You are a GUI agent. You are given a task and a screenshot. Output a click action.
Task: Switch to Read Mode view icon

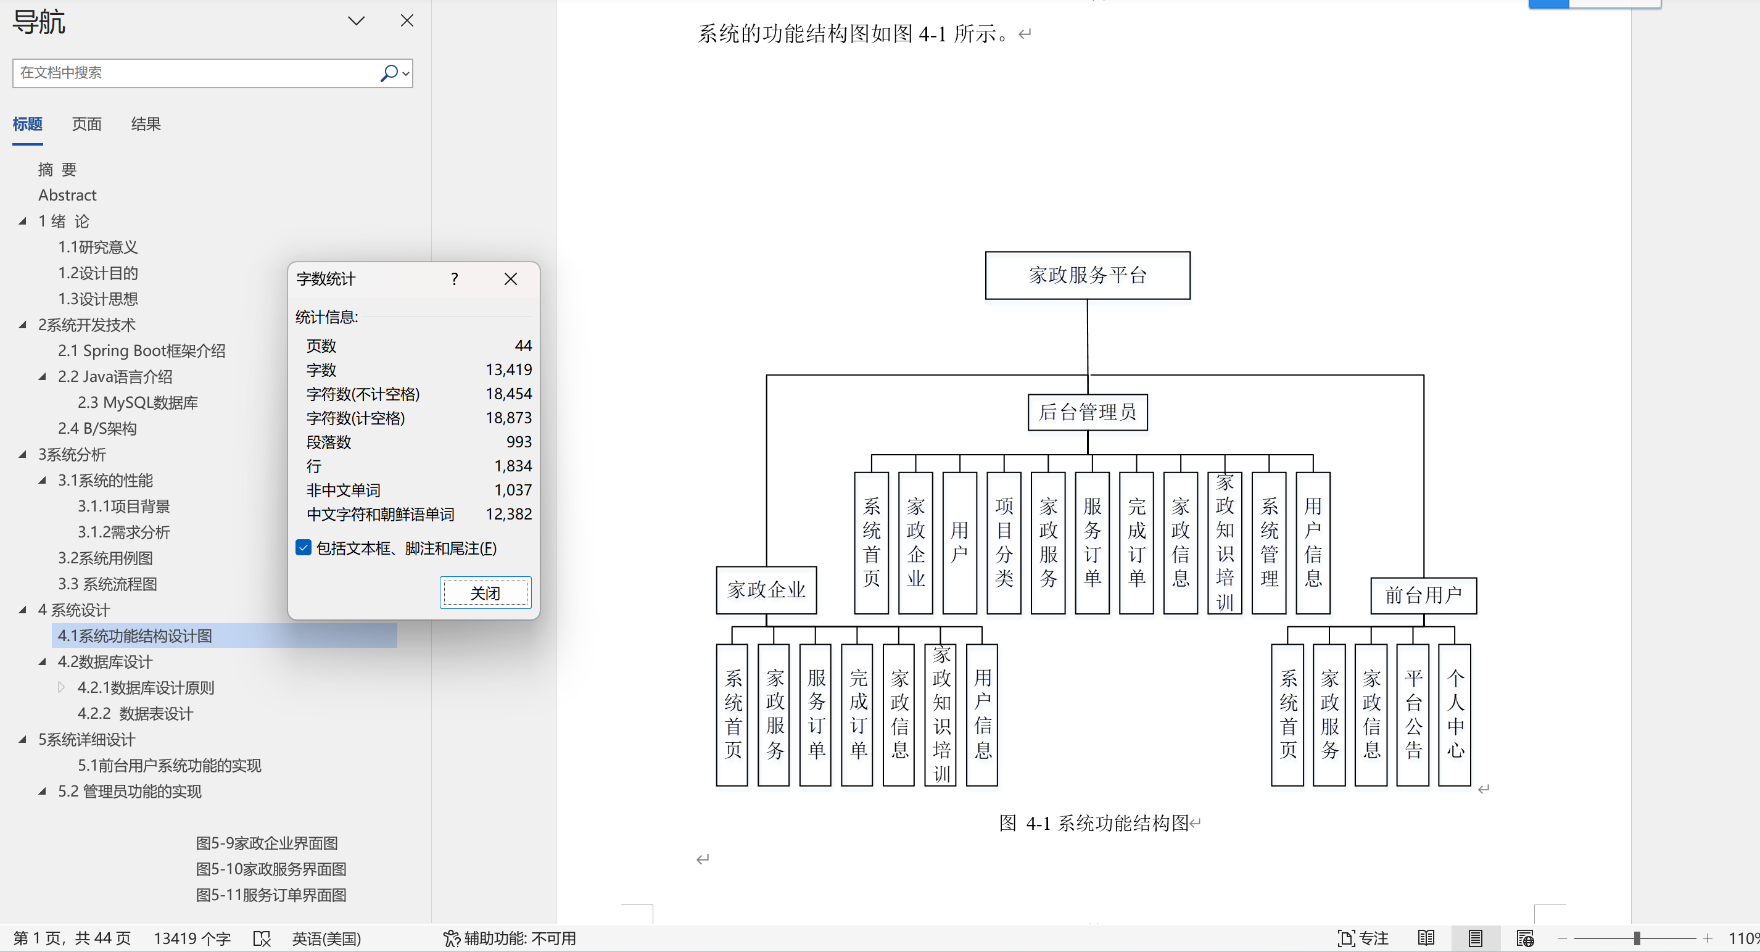(1426, 938)
